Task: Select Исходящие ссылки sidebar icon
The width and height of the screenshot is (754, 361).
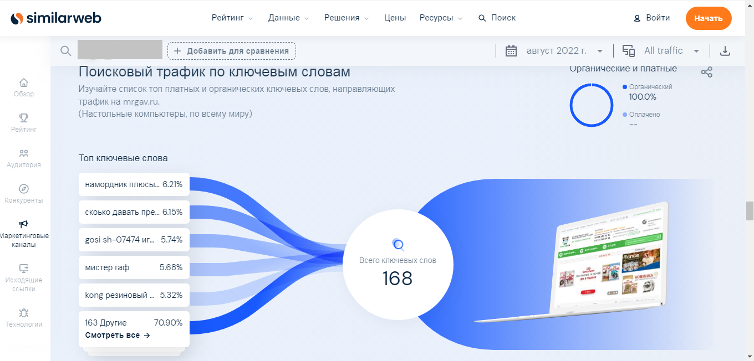Action: click(24, 275)
